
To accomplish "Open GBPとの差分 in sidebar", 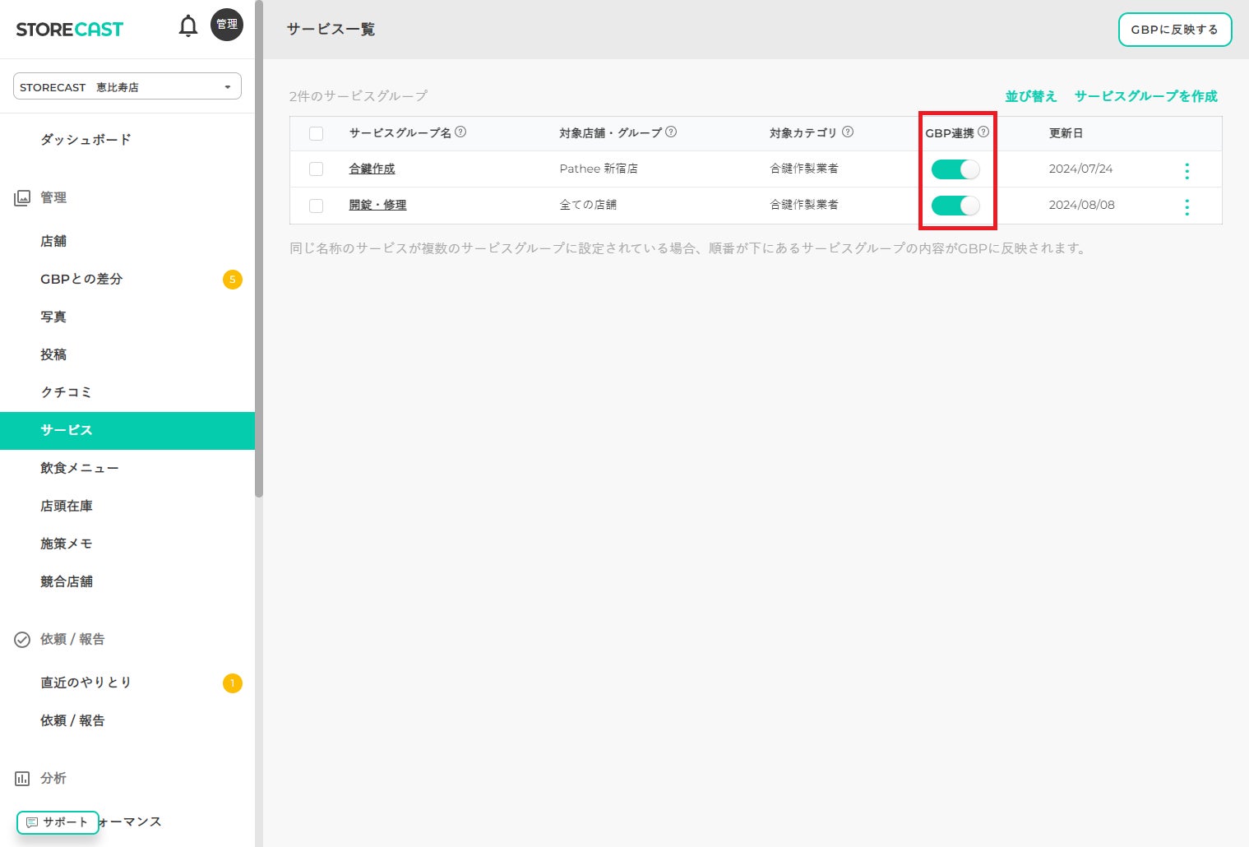I will click(x=81, y=279).
